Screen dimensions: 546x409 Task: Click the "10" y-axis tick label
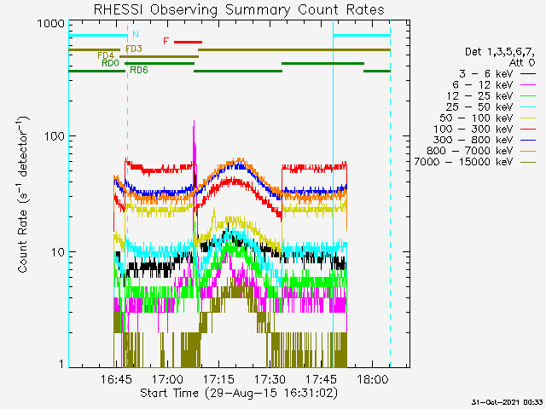pyautogui.click(x=58, y=252)
